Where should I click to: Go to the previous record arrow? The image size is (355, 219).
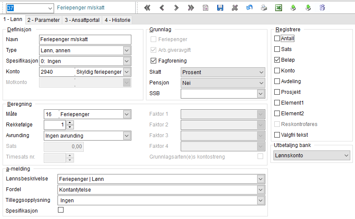point(162,8)
